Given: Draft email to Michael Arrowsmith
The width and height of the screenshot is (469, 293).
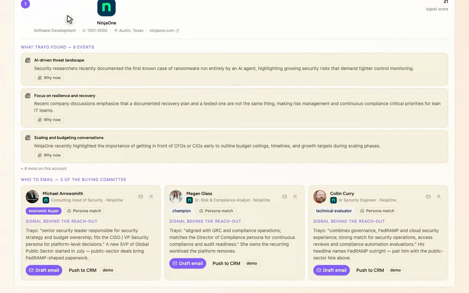Looking at the screenshot, I should coord(44,270).
